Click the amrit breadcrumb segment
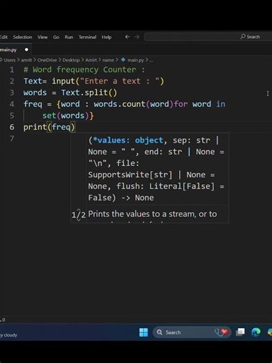This screenshot has width=272, height=363. tap(27, 60)
